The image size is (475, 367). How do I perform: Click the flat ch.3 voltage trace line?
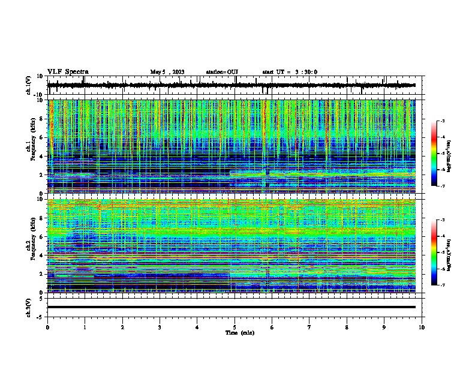point(231,307)
